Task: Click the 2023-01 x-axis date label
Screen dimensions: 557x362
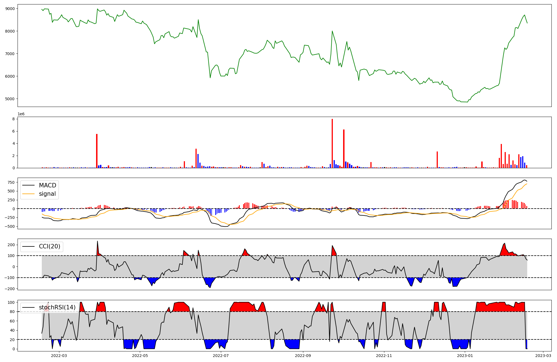Action: [x=465, y=356]
